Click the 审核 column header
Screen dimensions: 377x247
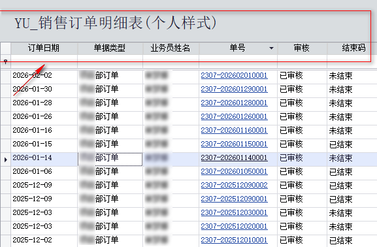302,48
